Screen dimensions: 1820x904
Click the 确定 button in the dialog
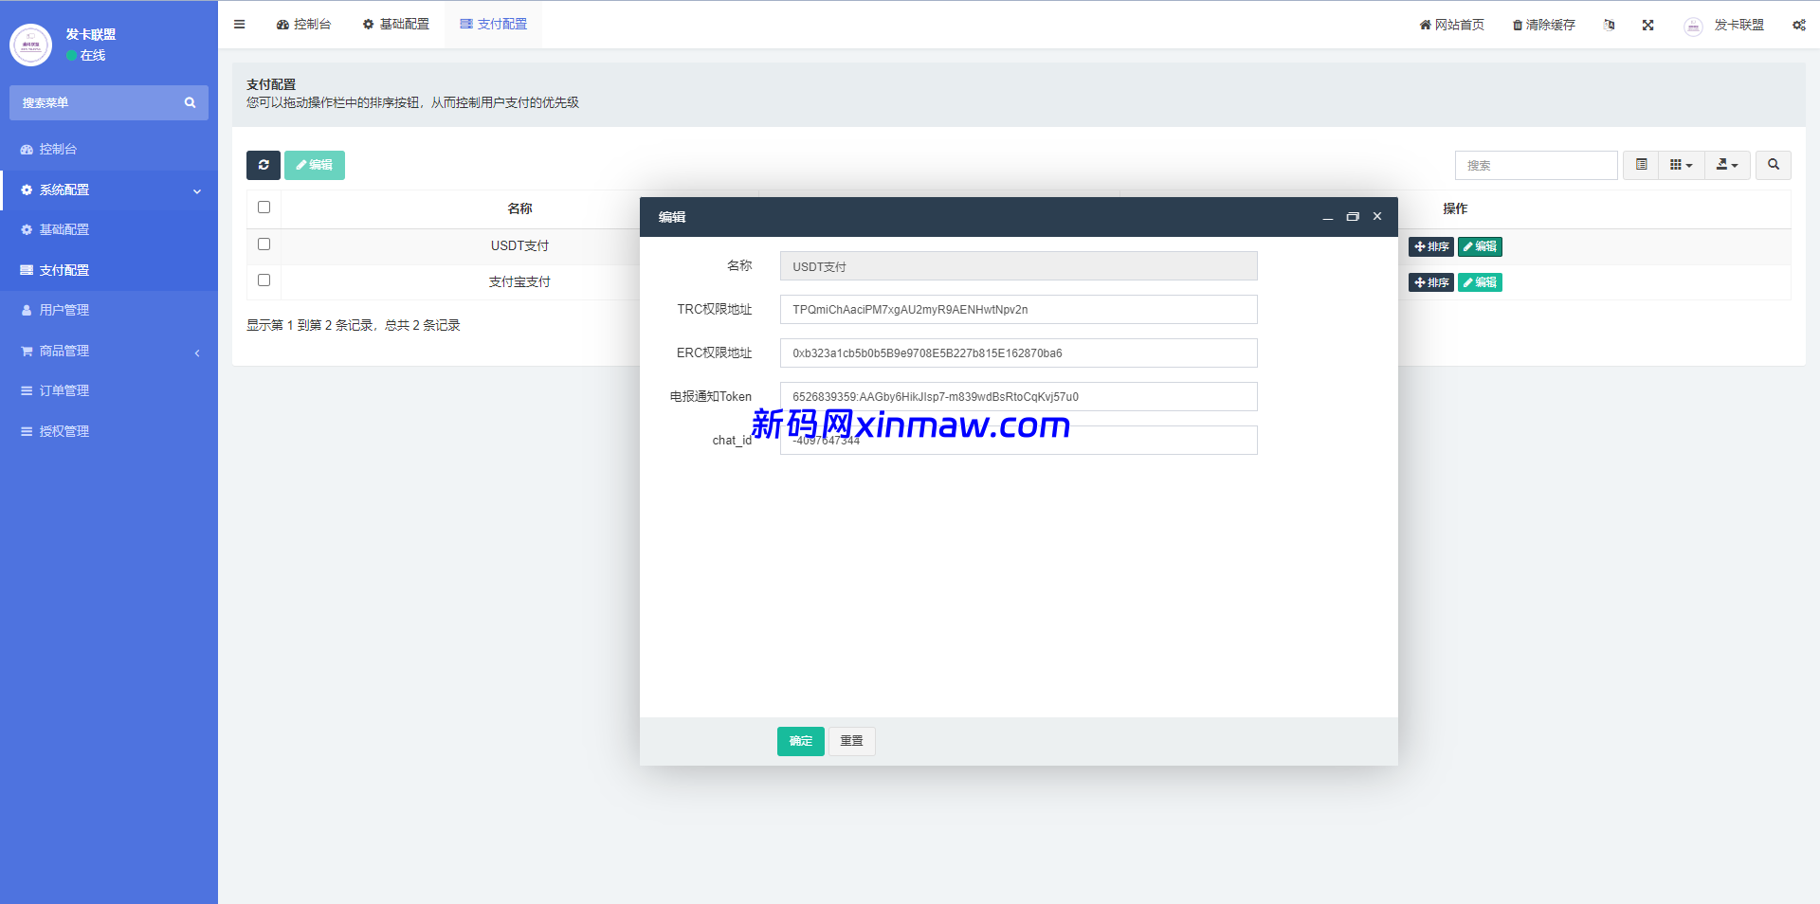tap(800, 741)
